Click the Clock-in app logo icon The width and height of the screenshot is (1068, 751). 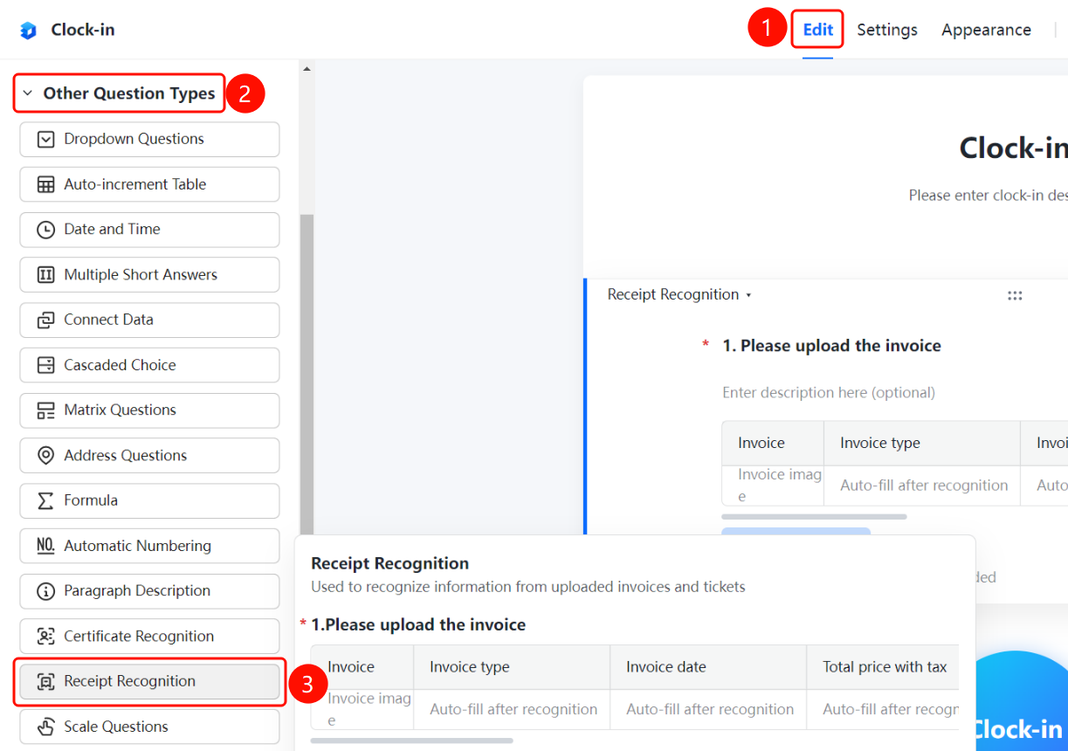[x=28, y=31]
